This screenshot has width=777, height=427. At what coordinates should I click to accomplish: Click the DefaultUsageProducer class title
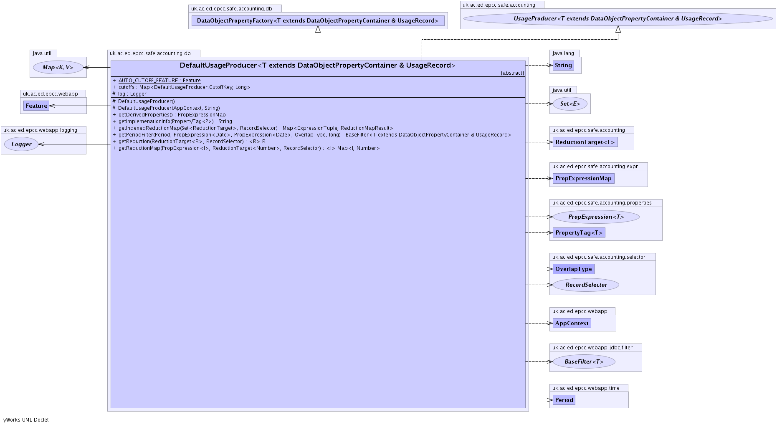317,66
